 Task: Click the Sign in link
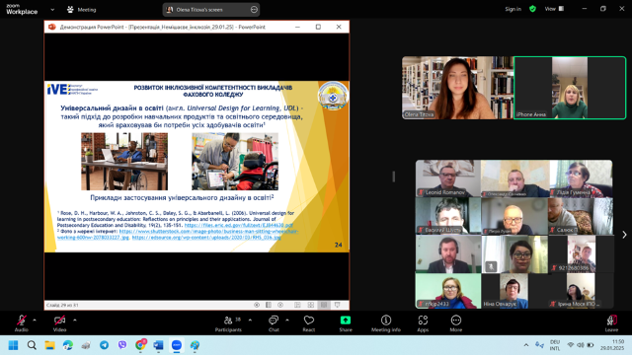tap(513, 9)
